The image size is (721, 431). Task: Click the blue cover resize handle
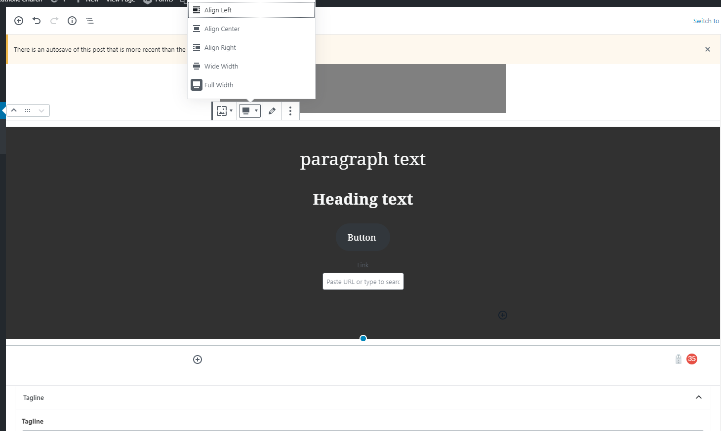pyautogui.click(x=363, y=338)
